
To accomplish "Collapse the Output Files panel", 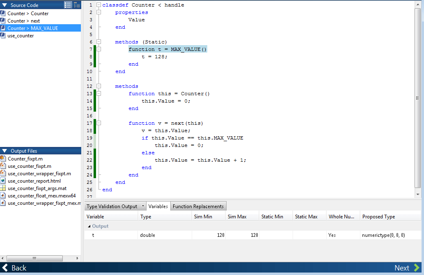I will pos(4,151).
